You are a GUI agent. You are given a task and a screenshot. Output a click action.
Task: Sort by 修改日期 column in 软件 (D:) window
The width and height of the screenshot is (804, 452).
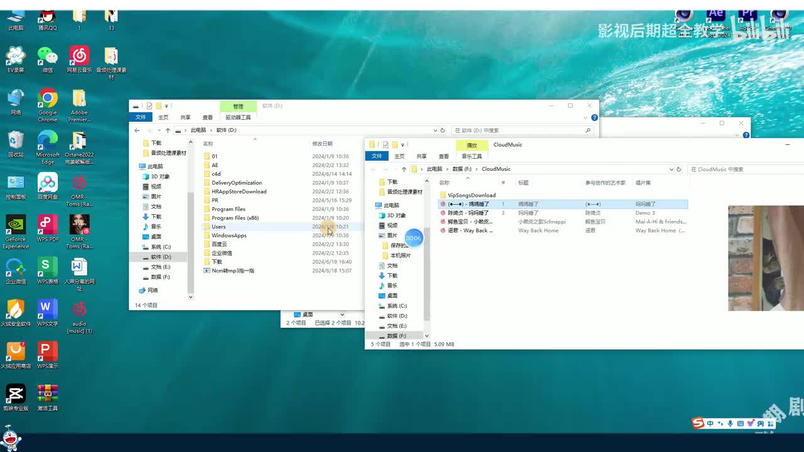[322, 144]
